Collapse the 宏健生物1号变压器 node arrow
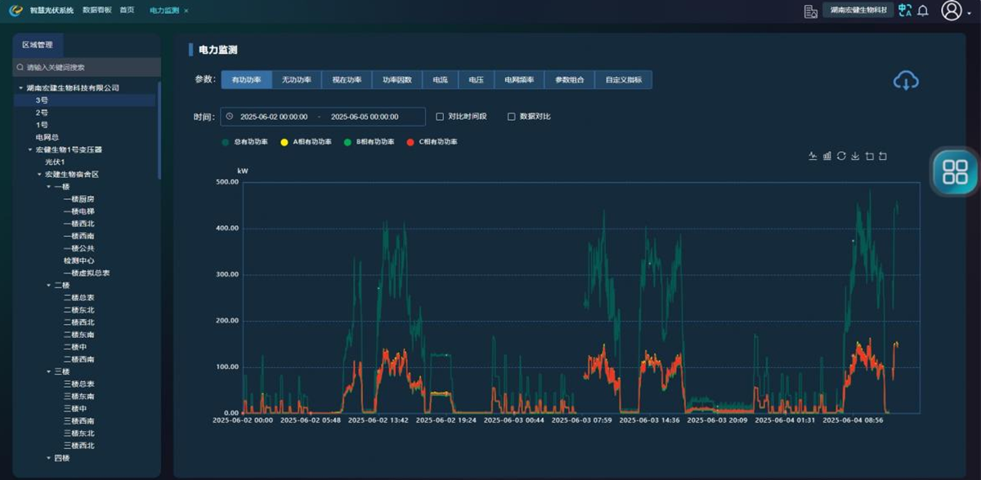 [30, 150]
